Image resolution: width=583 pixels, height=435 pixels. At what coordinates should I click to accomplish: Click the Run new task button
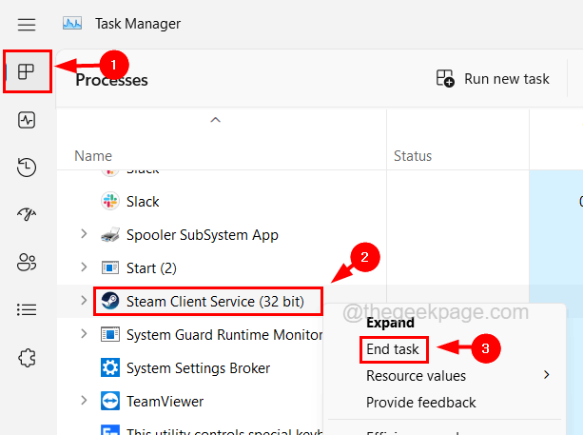[494, 79]
